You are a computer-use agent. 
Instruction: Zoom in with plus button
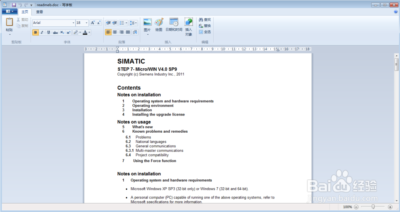click(390, 207)
